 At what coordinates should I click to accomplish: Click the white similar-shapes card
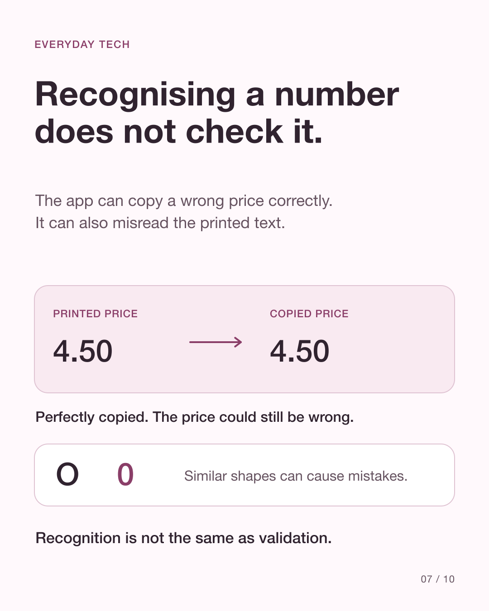(x=244, y=475)
